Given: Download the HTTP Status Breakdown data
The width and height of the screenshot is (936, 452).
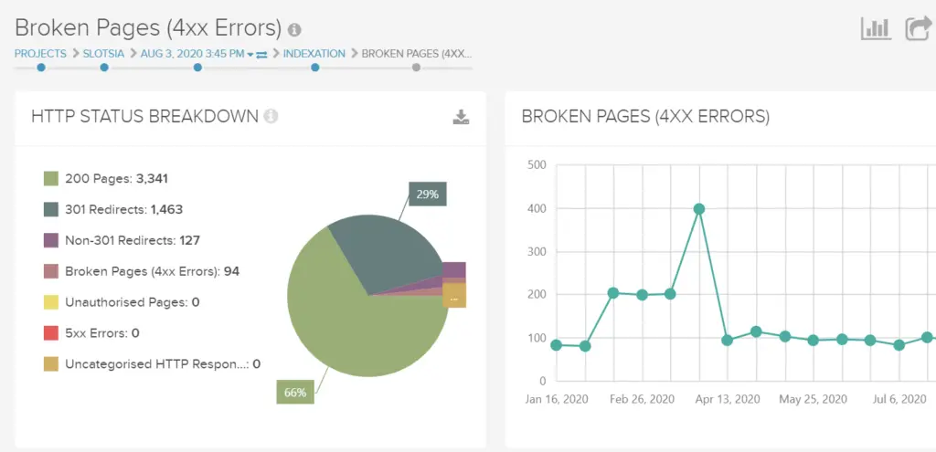Looking at the screenshot, I should click(461, 116).
